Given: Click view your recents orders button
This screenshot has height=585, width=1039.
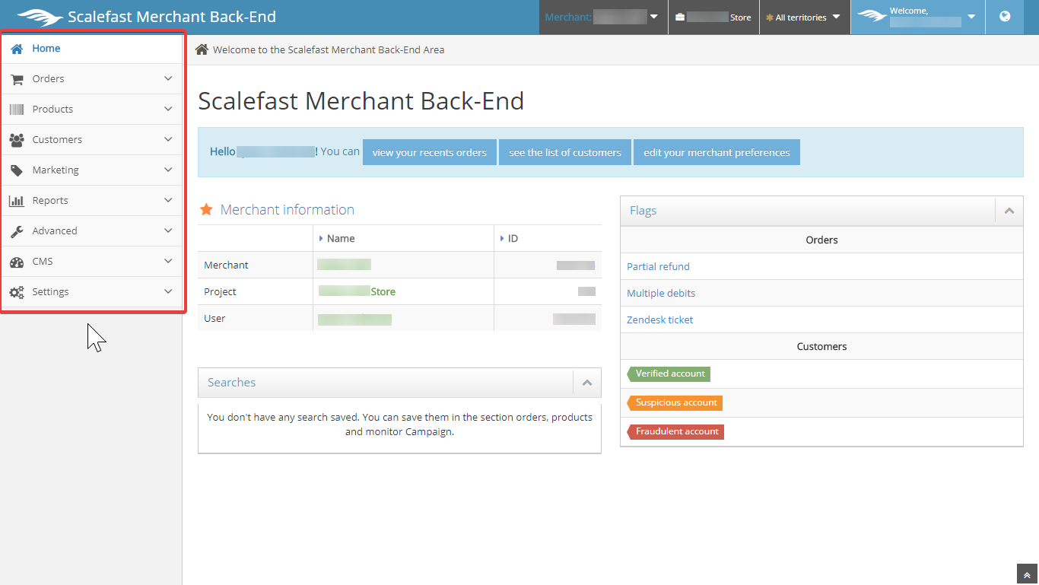Looking at the screenshot, I should coord(429,152).
